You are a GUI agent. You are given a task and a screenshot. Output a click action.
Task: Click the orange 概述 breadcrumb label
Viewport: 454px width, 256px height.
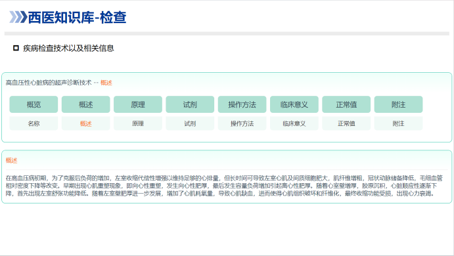tap(106, 83)
